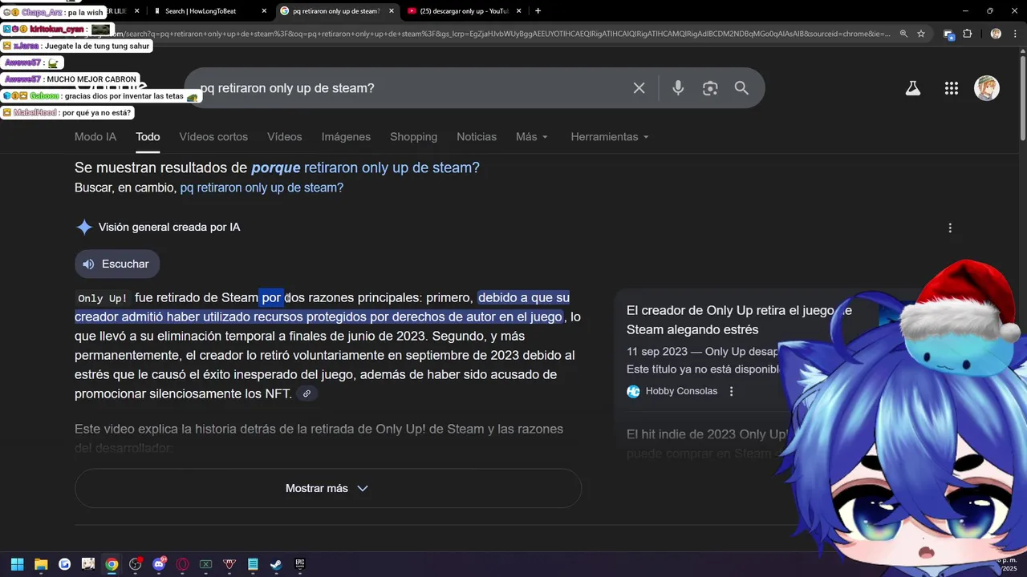Clear the Google search box text

[x=639, y=88]
